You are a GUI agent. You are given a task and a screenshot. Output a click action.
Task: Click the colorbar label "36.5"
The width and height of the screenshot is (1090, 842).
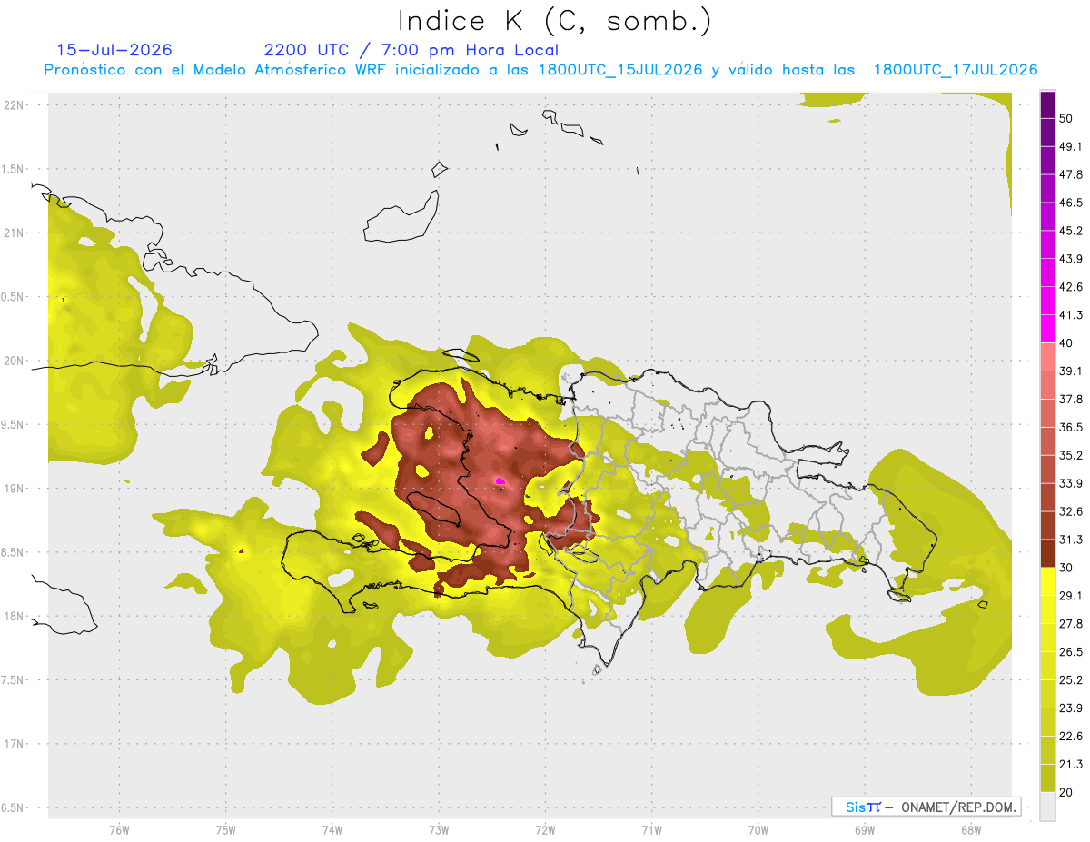[x=1071, y=428]
